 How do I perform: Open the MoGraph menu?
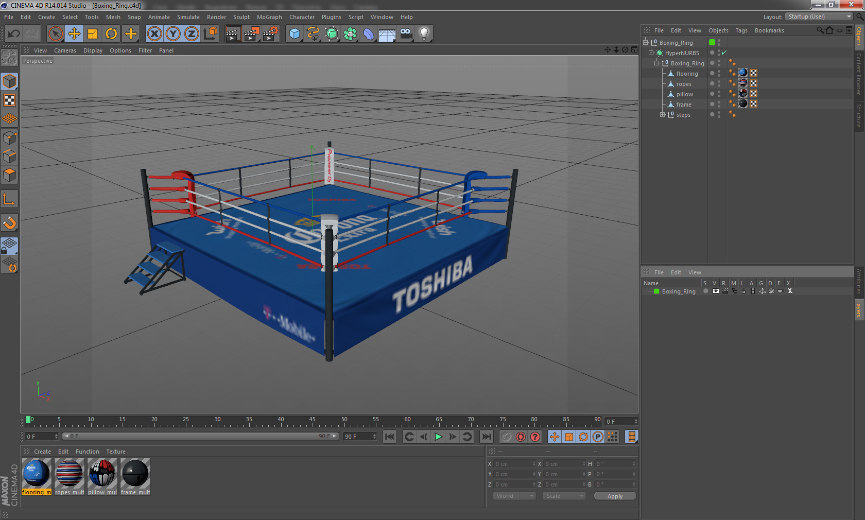pyautogui.click(x=269, y=17)
